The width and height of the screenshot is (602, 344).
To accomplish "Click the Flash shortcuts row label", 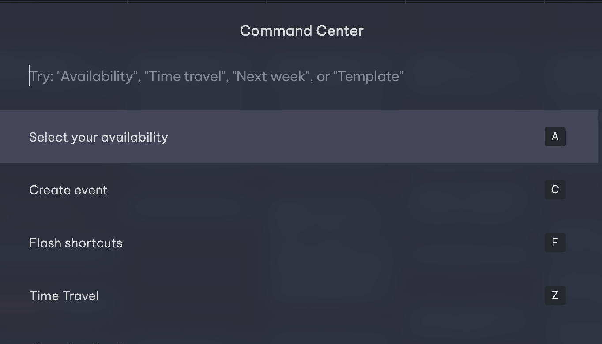I will [x=75, y=243].
